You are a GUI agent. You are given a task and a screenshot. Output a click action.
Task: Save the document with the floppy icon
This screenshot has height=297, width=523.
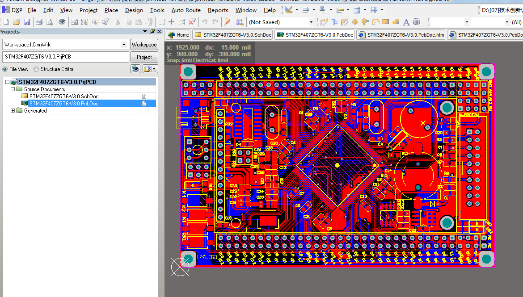click(x=27, y=22)
